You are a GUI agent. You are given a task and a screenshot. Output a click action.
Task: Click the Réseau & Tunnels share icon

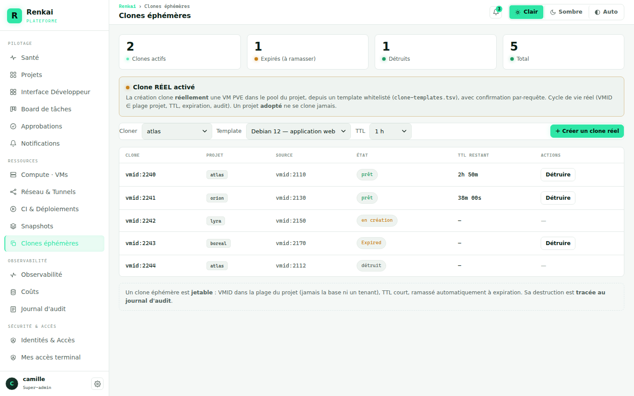point(13,192)
